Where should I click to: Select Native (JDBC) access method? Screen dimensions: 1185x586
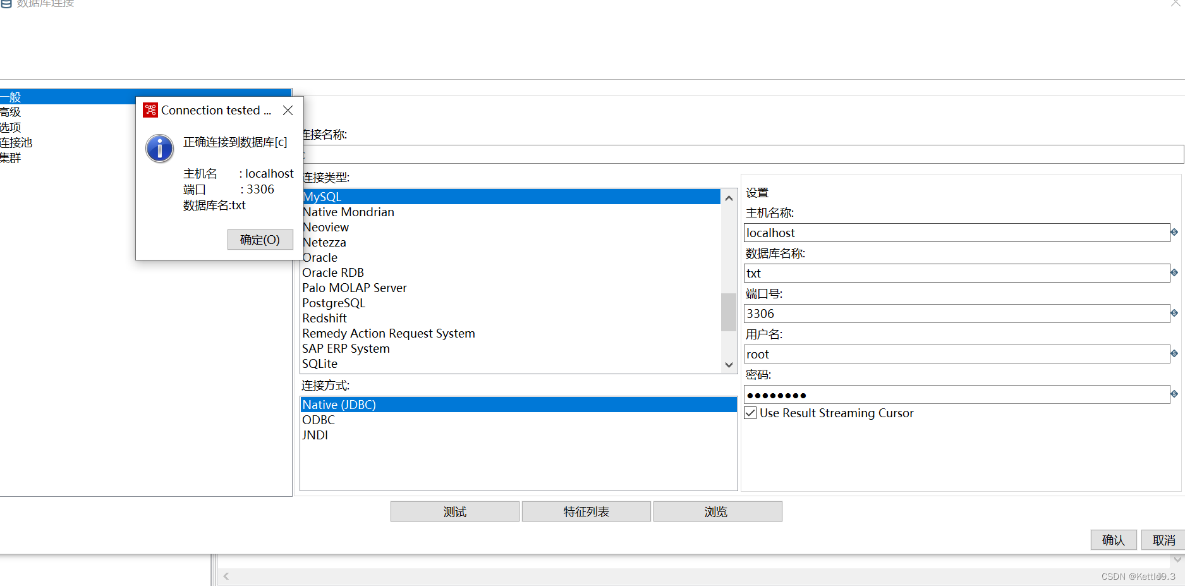[519, 405]
